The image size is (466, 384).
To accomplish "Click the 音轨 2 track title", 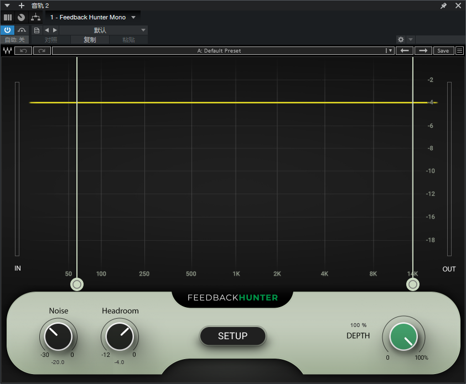I will click(x=40, y=6).
